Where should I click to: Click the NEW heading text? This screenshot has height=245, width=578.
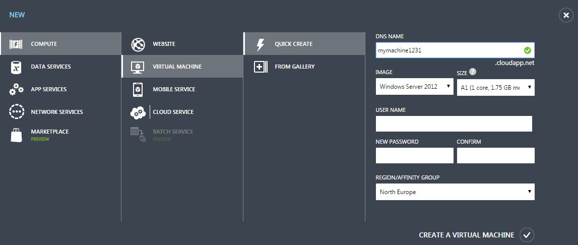[x=17, y=15]
